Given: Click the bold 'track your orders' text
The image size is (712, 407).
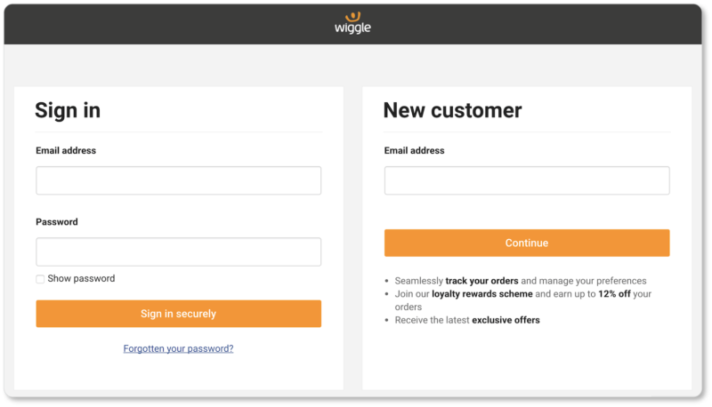Looking at the screenshot, I should [x=481, y=281].
